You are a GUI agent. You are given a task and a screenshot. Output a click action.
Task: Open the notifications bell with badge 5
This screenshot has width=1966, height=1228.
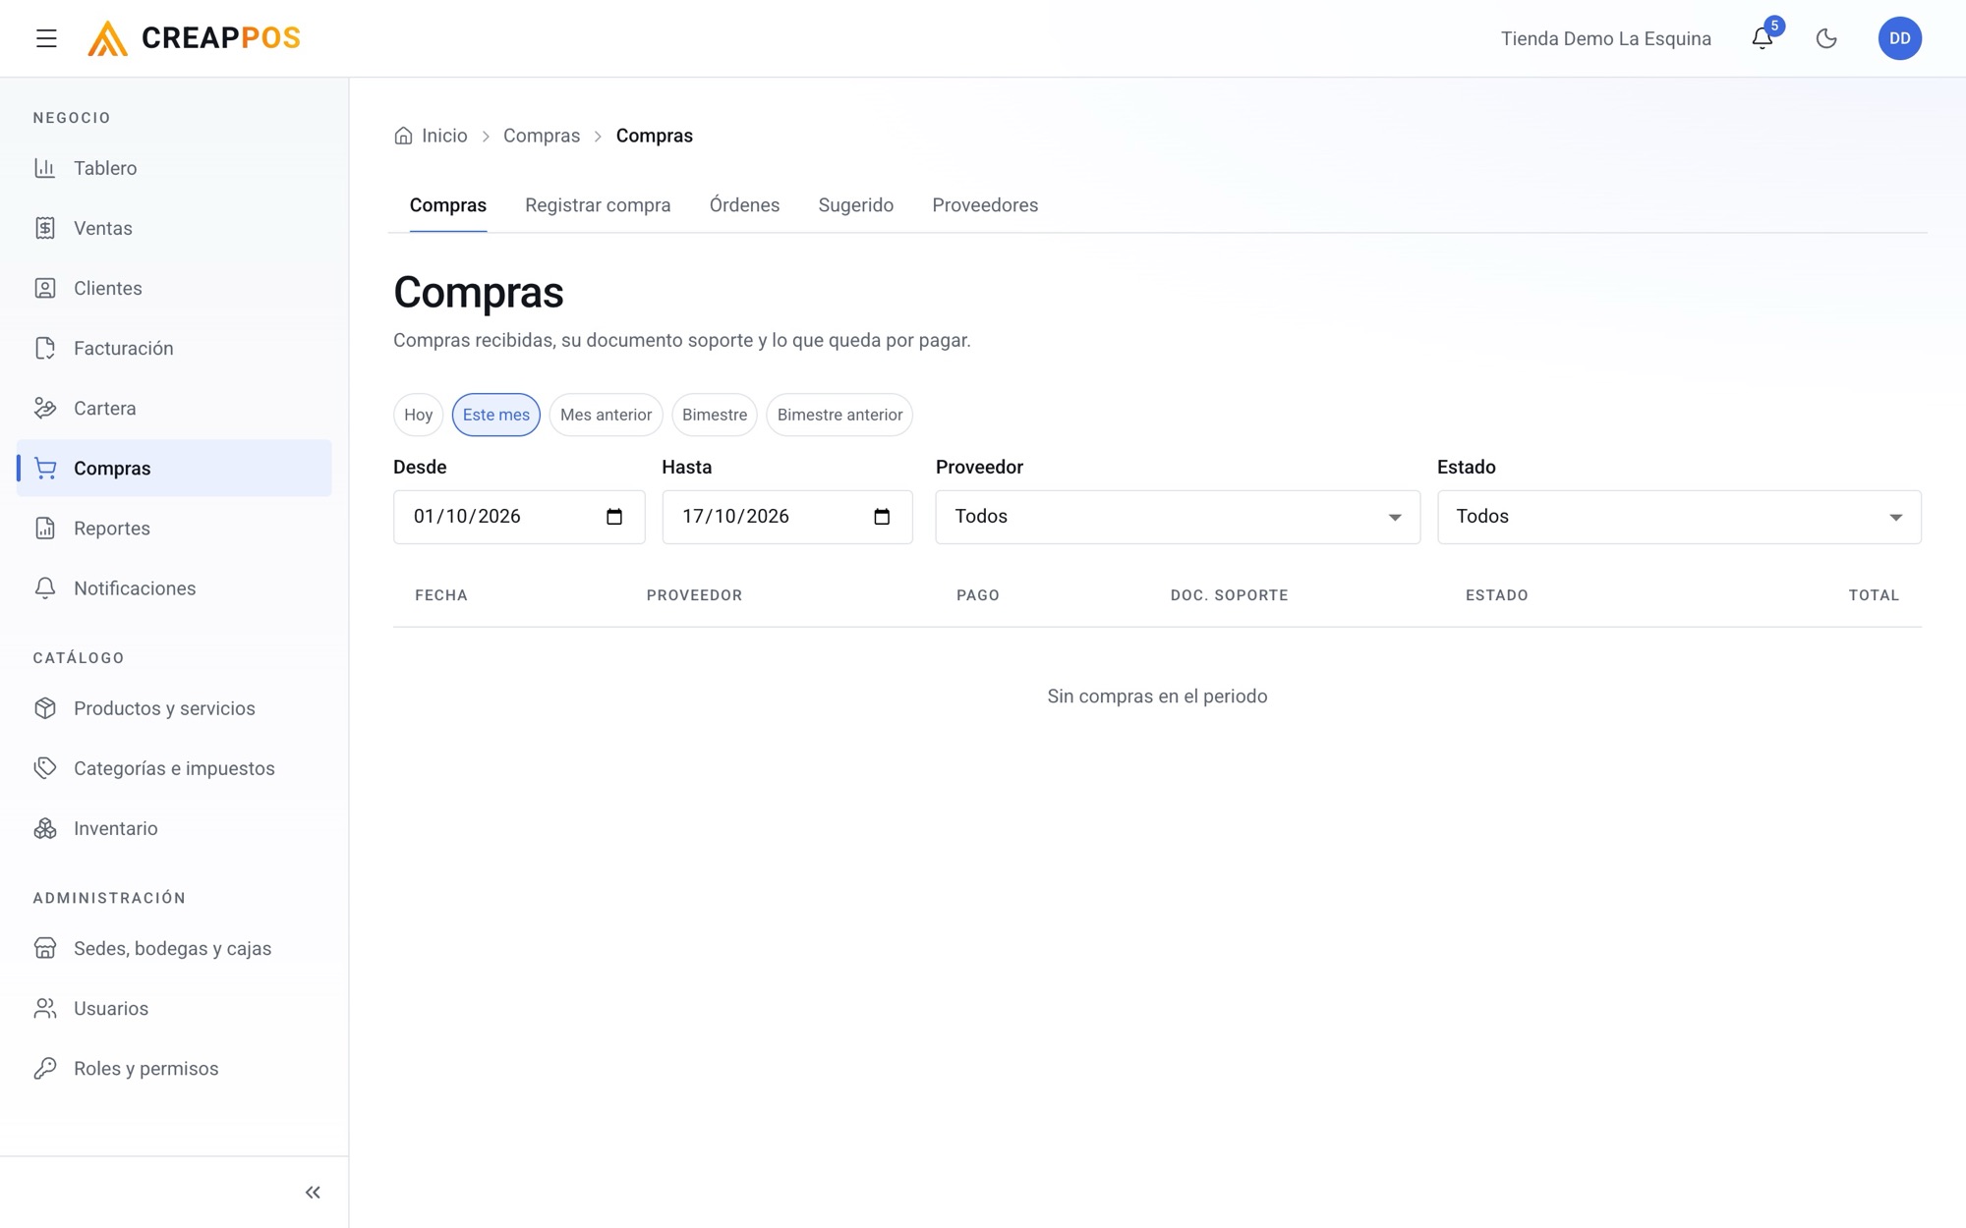tap(1763, 38)
